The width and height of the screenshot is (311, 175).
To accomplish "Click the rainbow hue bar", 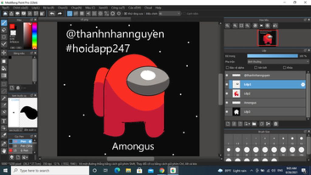I will pos(35,36).
